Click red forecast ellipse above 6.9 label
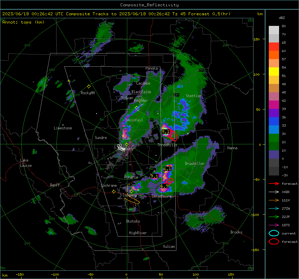Image resolution: width=299 pixels, height=279 pixels. [x=169, y=181]
